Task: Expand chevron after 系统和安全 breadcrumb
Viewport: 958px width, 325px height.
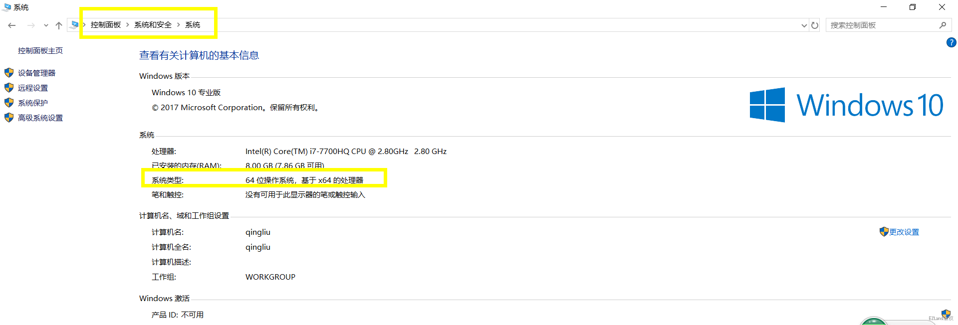Action: coord(178,25)
